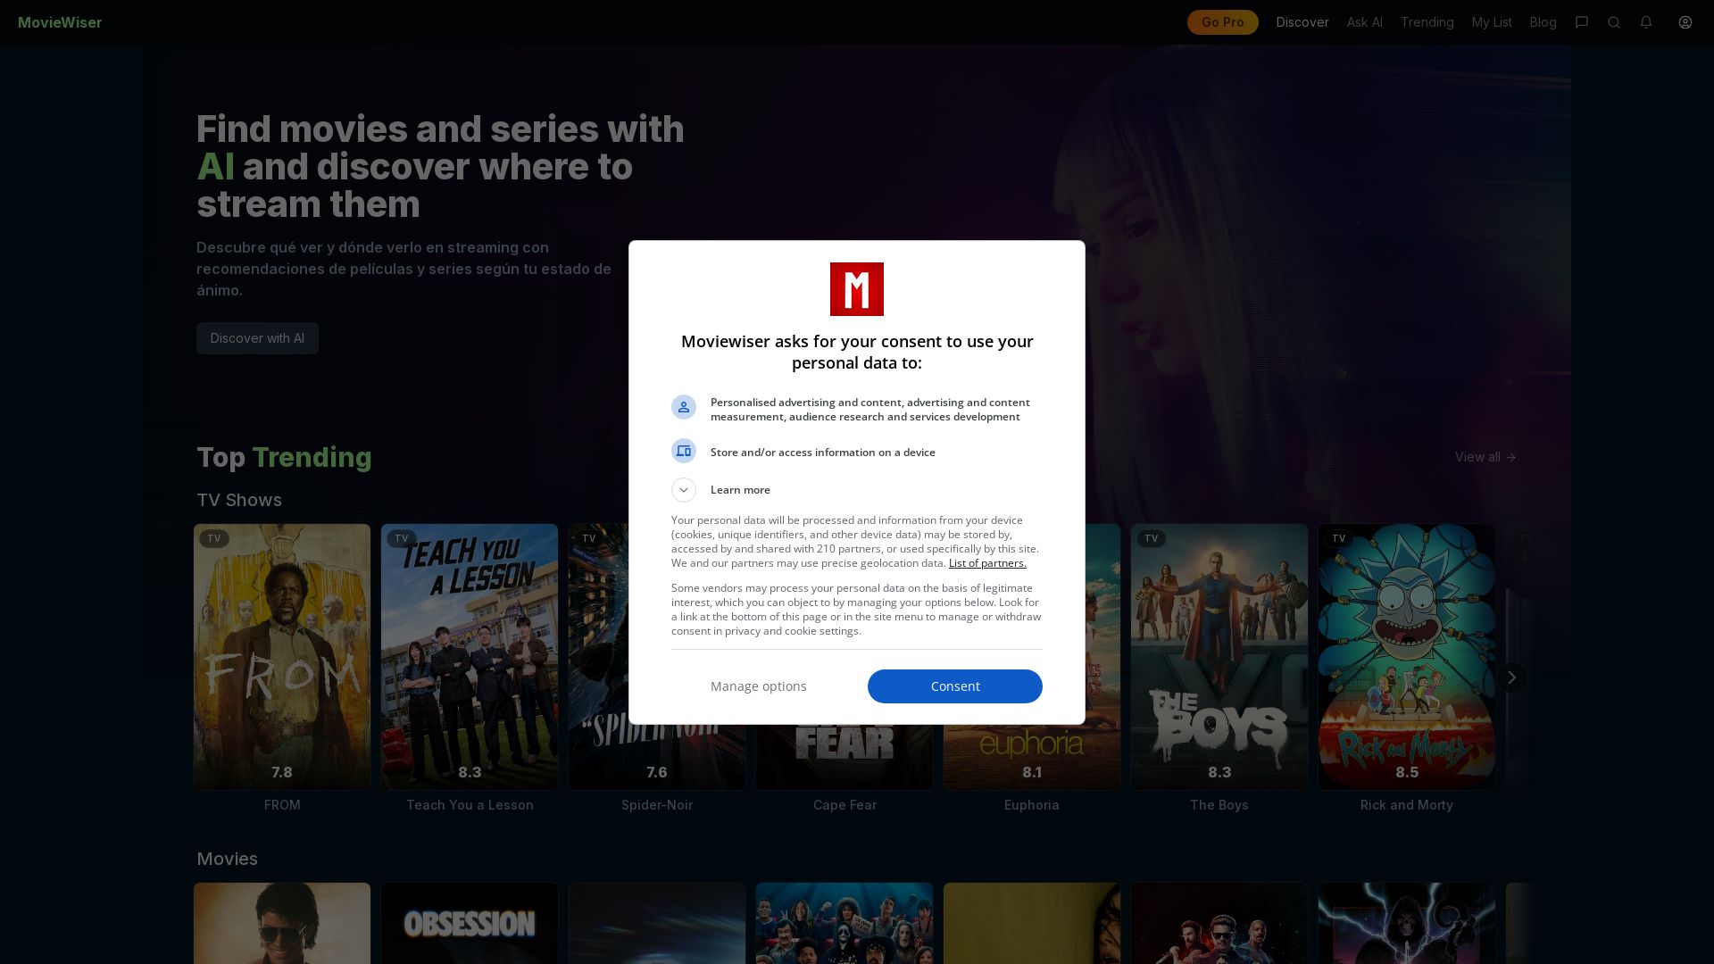
Task: Click The Boys title below poster
Action: click(1219, 805)
